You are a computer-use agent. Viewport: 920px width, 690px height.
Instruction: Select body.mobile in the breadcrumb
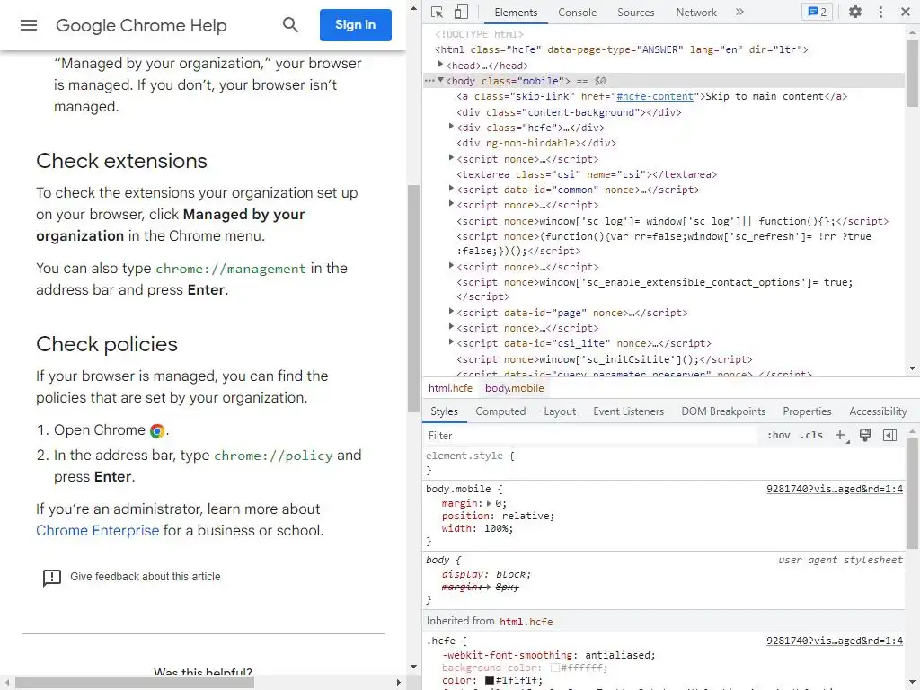(x=514, y=388)
